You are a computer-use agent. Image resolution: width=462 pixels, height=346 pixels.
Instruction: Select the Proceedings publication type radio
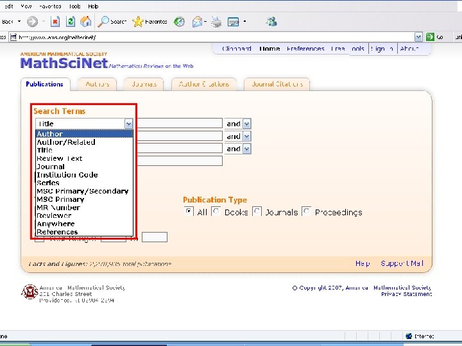tap(307, 211)
